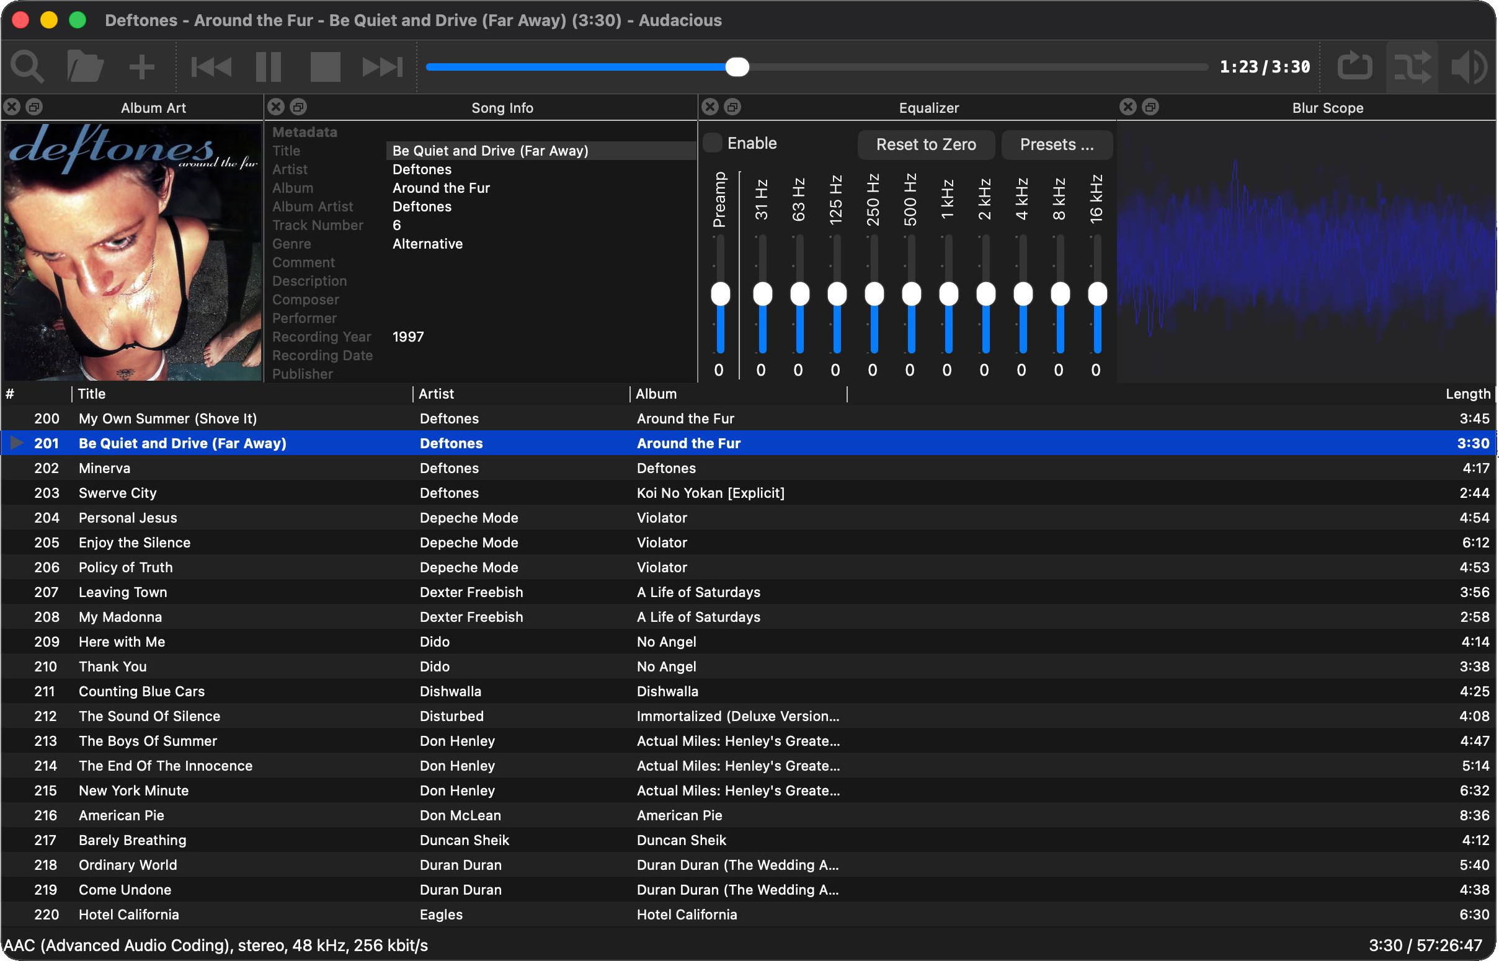Viewport: 1499px width, 961px height.
Task: Select track "My Own Summer (Shove It)"
Action: [x=749, y=418]
